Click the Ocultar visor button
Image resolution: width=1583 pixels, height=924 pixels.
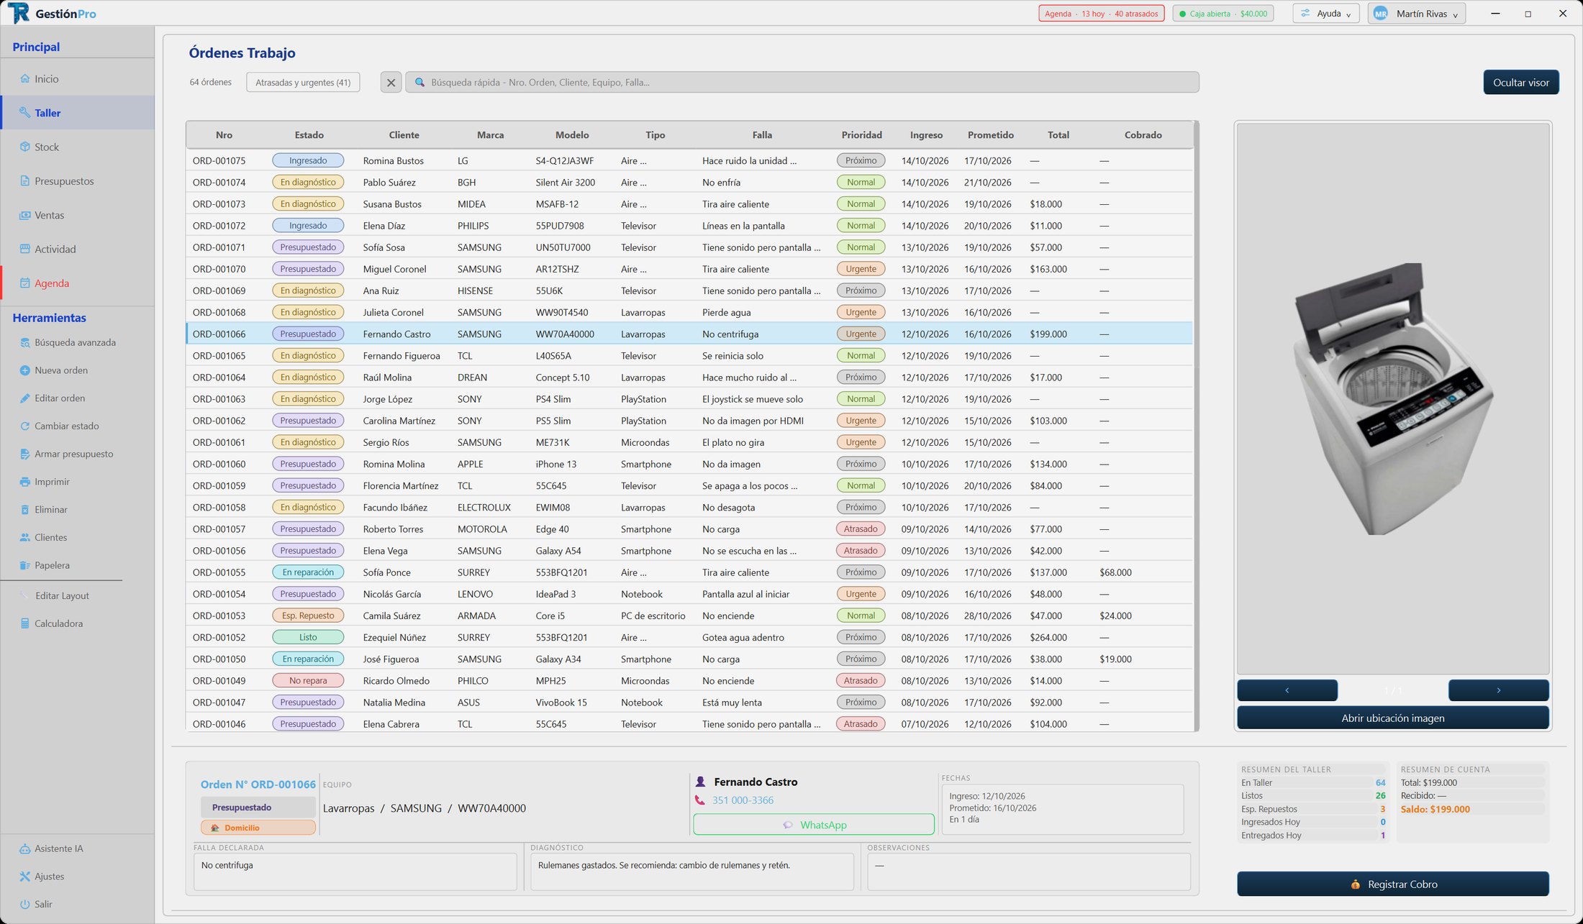tap(1521, 83)
